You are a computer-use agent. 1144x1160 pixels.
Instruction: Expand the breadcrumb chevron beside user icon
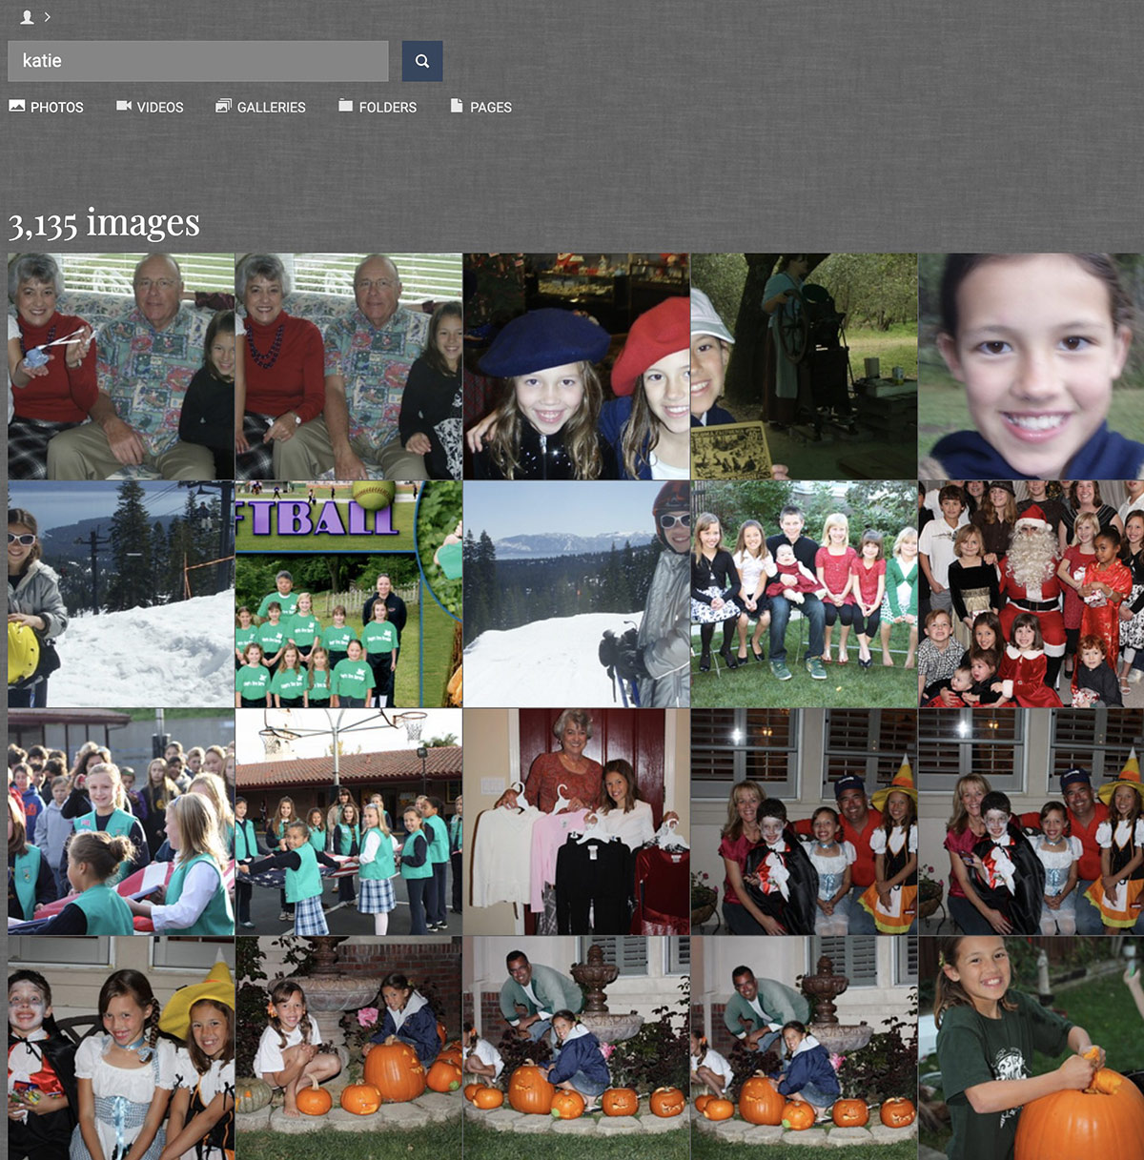pos(48,16)
